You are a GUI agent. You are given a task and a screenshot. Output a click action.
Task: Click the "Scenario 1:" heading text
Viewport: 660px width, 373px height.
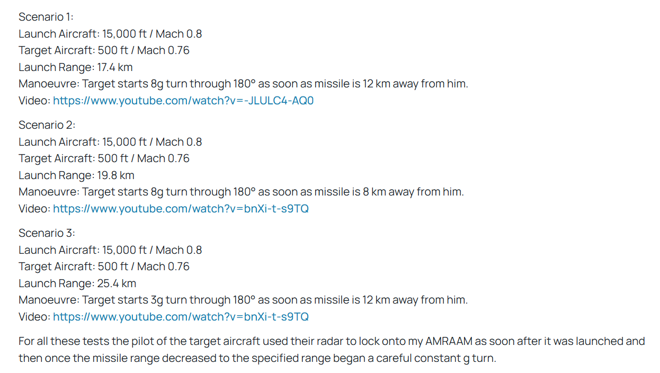[46, 17]
